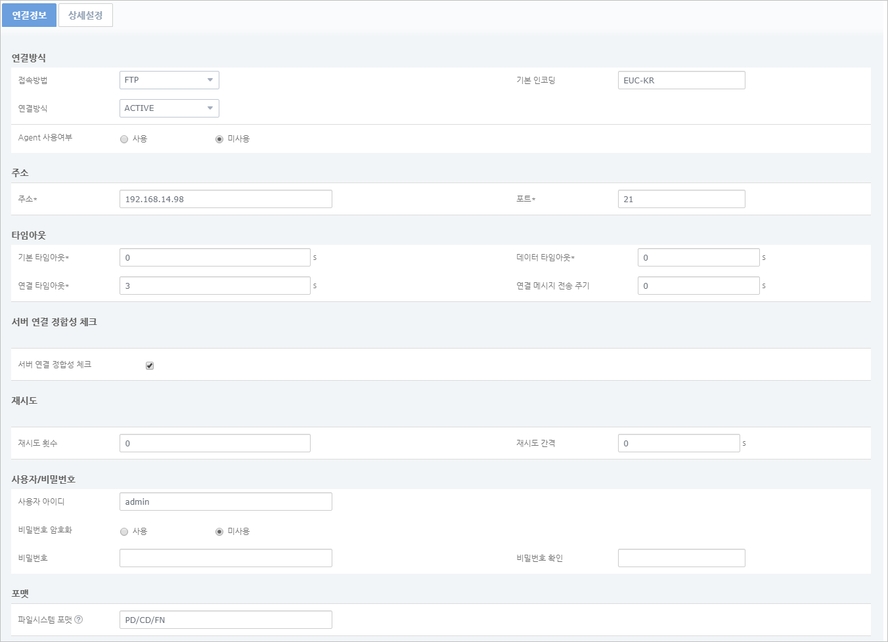The image size is (888, 642).
Task: Click the 비밀번호 input field
Action: tap(225, 558)
